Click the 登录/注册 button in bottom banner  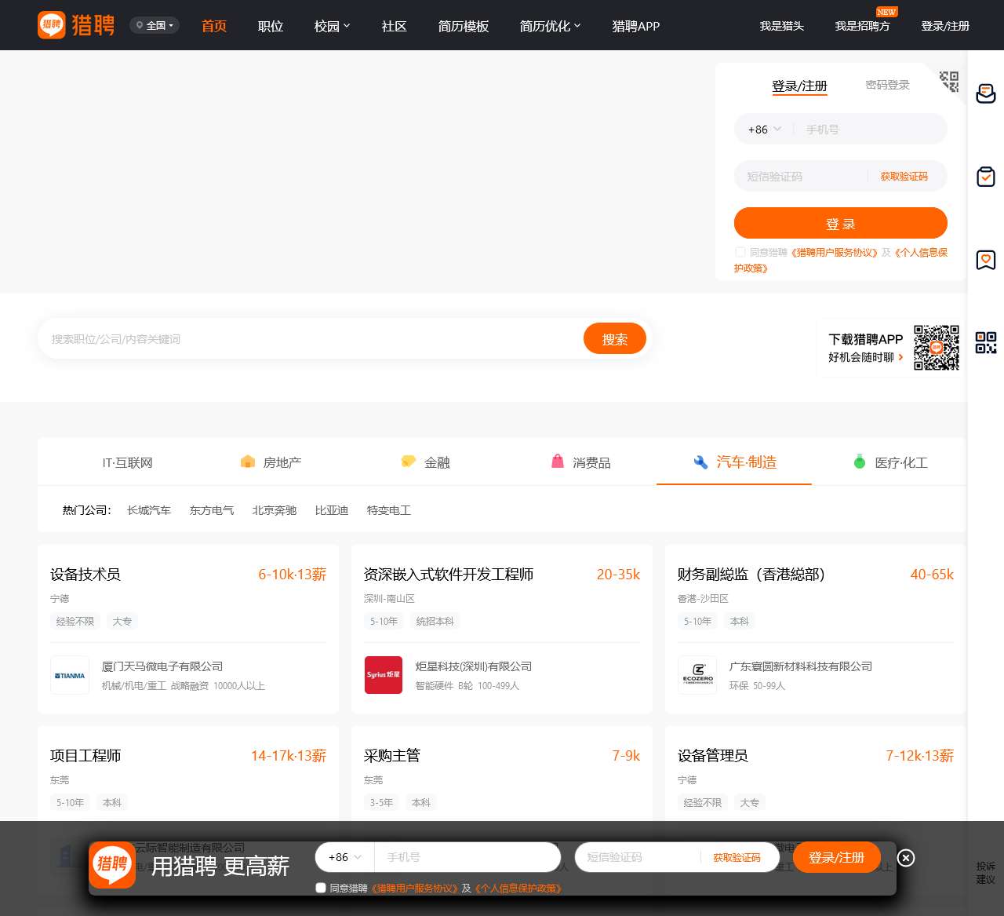pyautogui.click(x=836, y=857)
